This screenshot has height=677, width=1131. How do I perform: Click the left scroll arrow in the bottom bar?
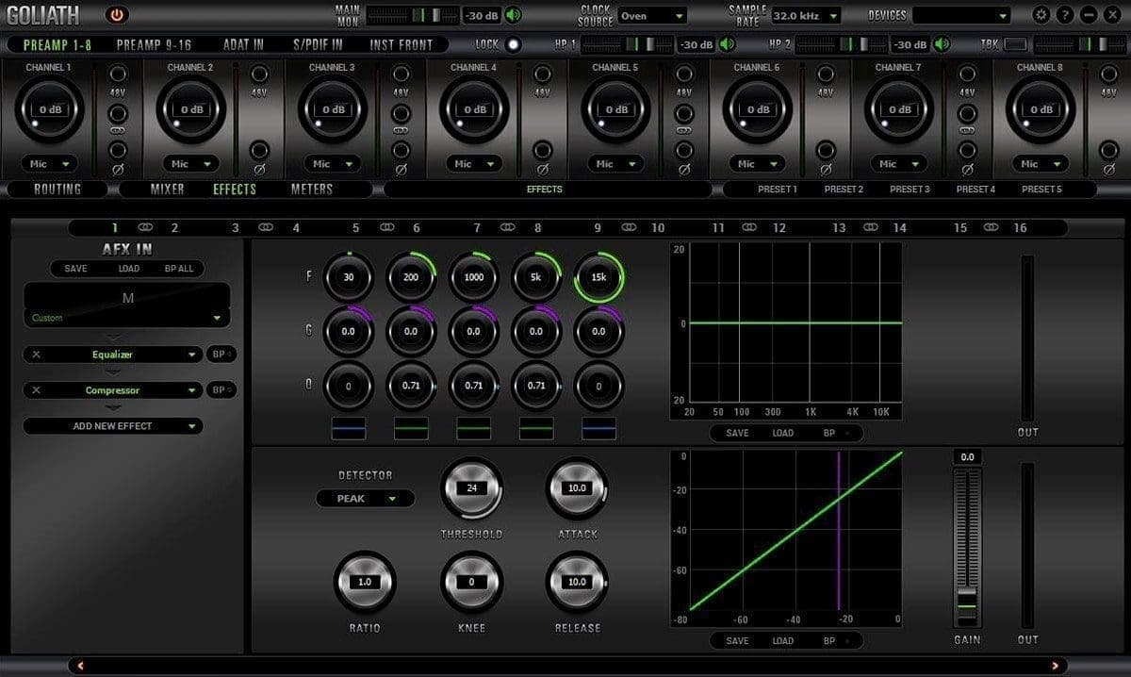(x=80, y=666)
